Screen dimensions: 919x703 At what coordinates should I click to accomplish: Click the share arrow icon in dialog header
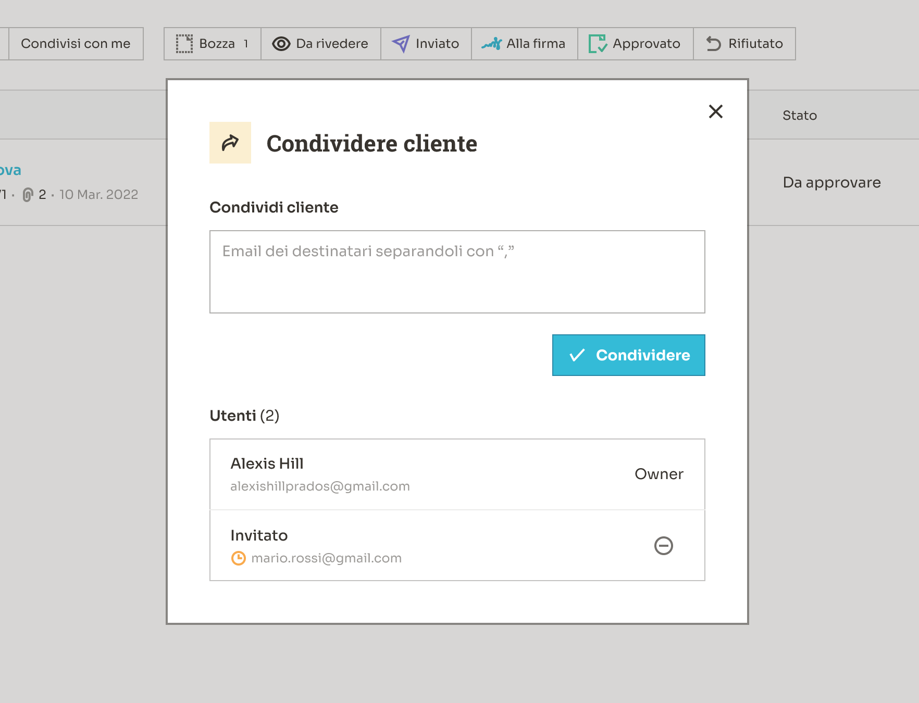pyautogui.click(x=230, y=143)
